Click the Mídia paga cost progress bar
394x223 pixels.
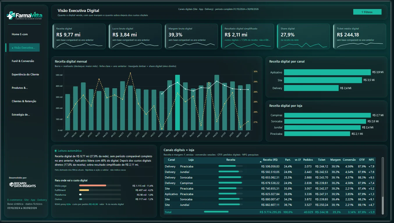click(100, 185)
